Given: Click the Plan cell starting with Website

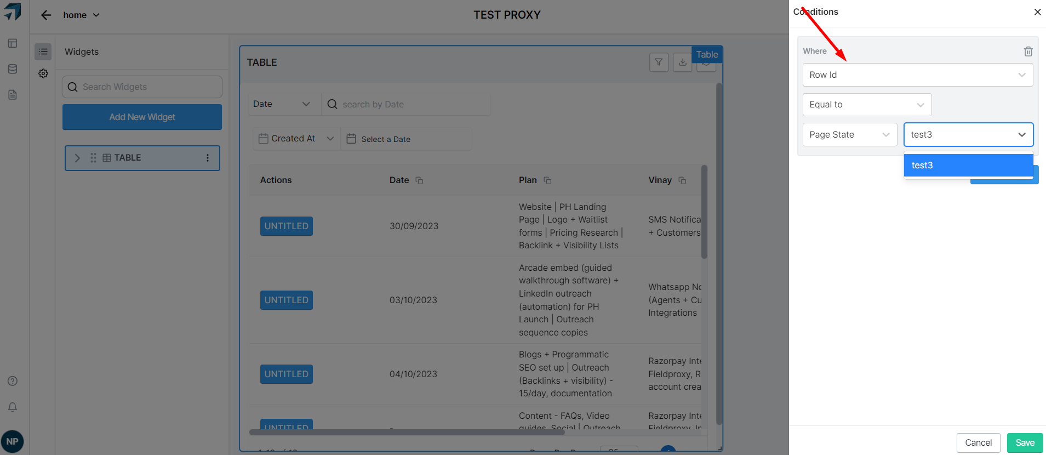Looking at the screenshot, I should 571,226.
